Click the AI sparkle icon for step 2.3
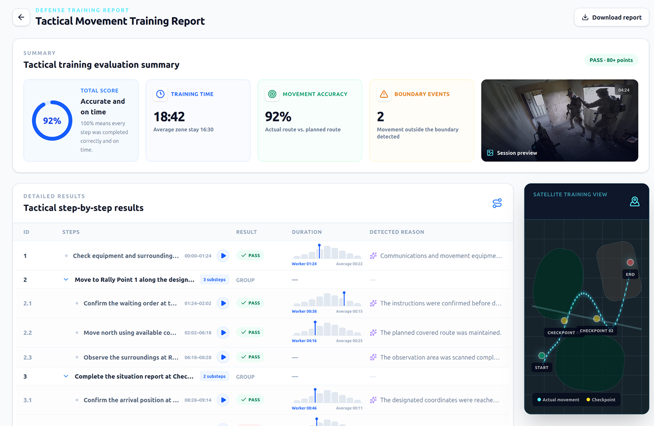654x426 pixels. (x=373, y=357)
